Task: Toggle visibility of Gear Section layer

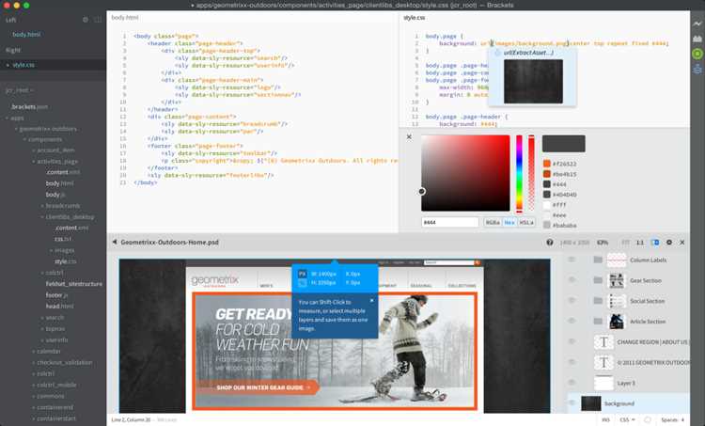Action: (x=572, y=280)
